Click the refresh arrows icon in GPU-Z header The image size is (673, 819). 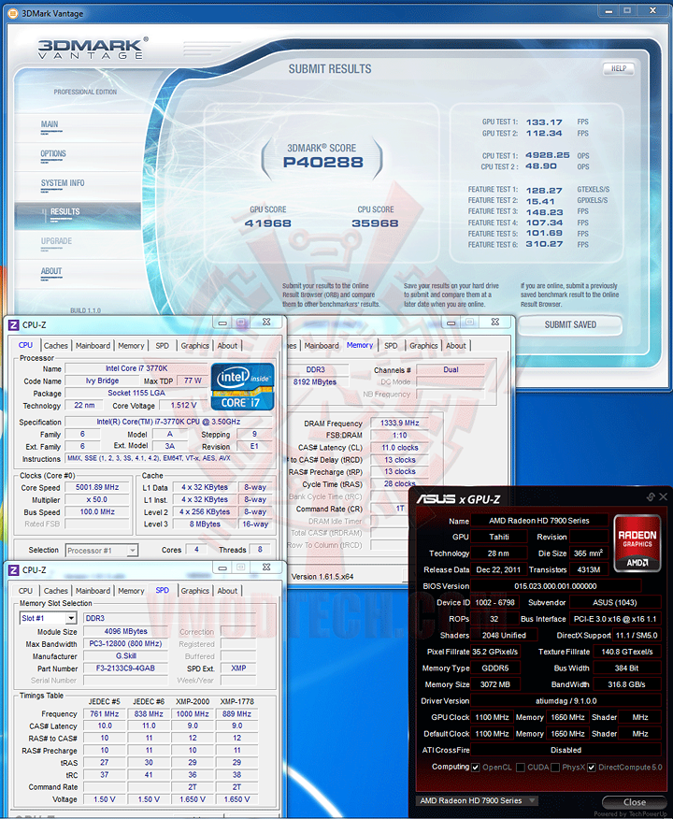click(x=651, y=496)
